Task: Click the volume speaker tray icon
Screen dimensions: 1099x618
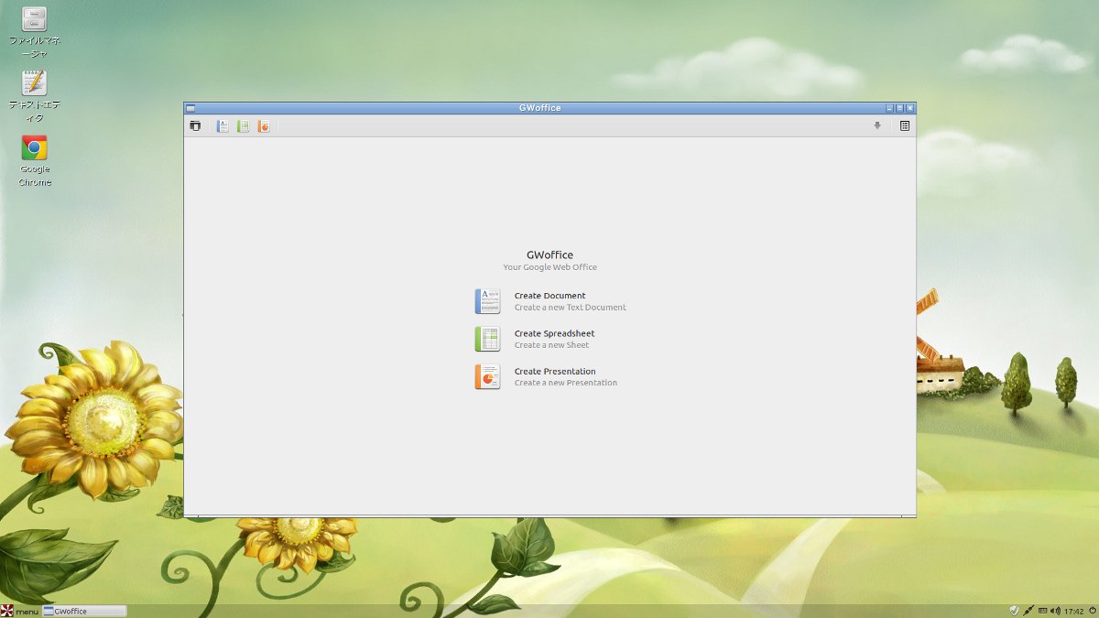Action: [x=1055, y=611]
